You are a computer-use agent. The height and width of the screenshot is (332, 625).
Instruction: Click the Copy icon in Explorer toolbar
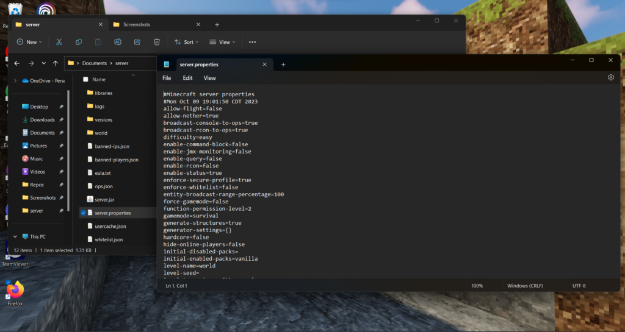(x=79, y=42)
